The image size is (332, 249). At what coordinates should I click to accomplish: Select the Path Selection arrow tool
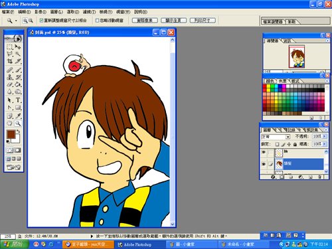pyautogui.click(x=9, y=100)
